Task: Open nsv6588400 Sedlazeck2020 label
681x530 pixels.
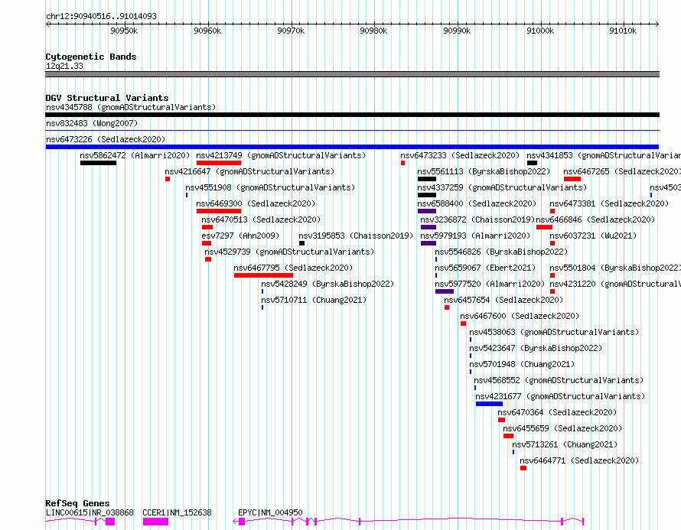Action: coord(477,203)
